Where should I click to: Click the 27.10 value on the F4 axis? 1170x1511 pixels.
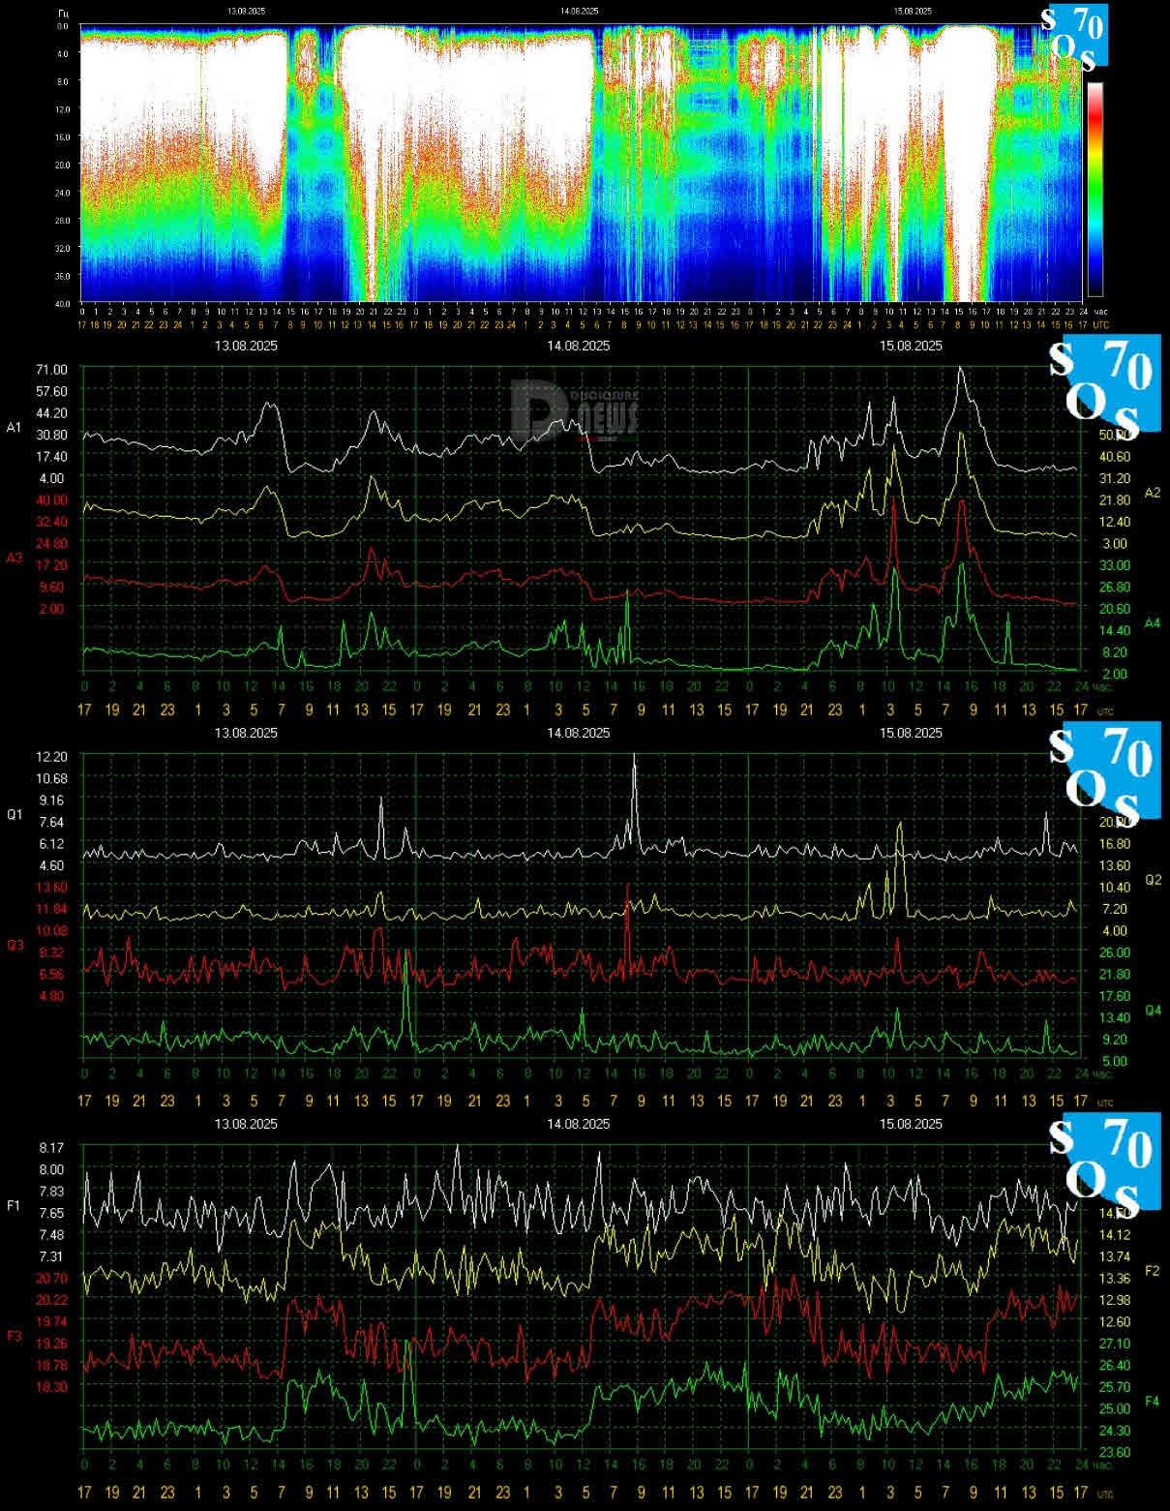click(1116, 1343)
